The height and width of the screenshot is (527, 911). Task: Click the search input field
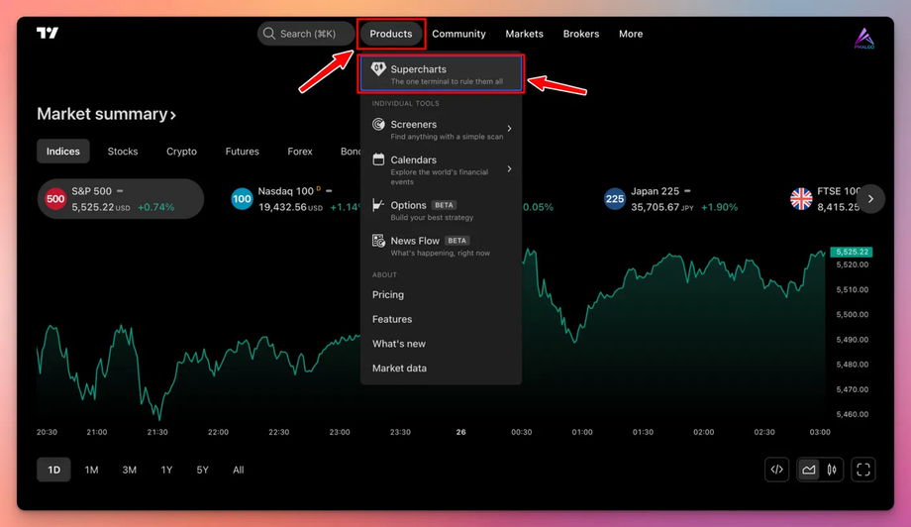[306, 34]
